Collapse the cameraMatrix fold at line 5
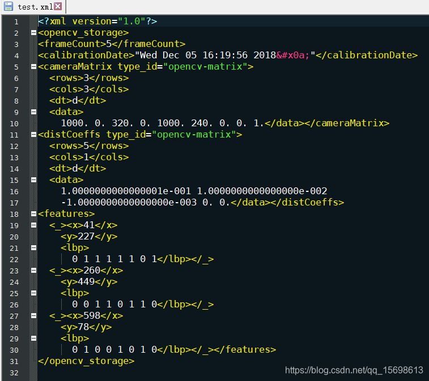 [33, 67]
